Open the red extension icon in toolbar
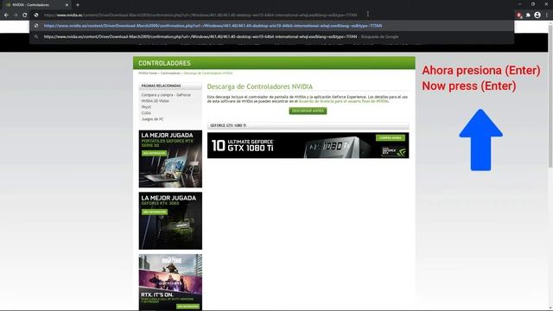 (x=518, y=16)
